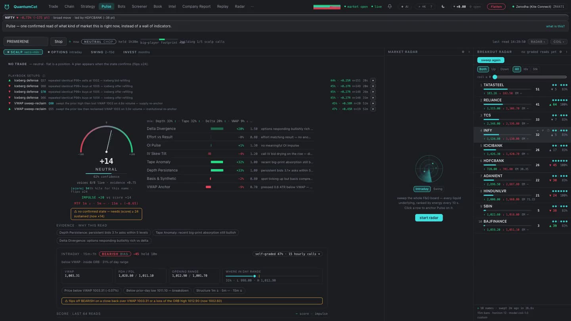Open the Chain tab

[x=69, y=6]
